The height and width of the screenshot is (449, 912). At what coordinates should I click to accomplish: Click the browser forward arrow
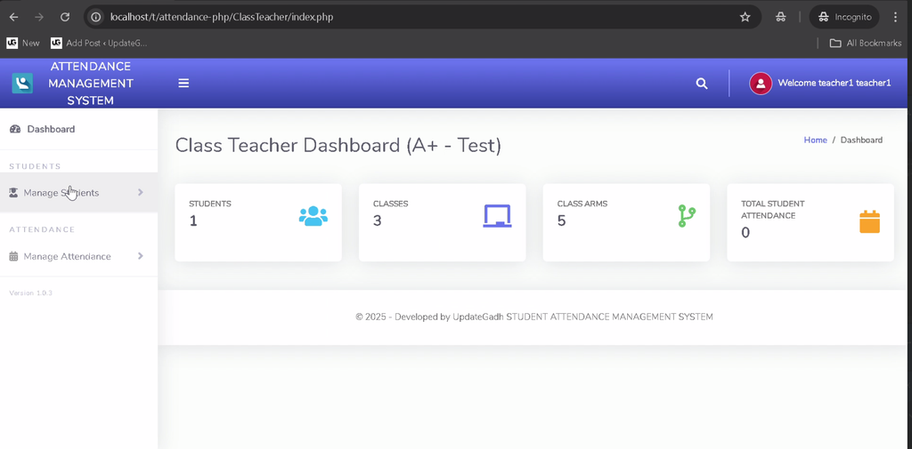[39, 17]
